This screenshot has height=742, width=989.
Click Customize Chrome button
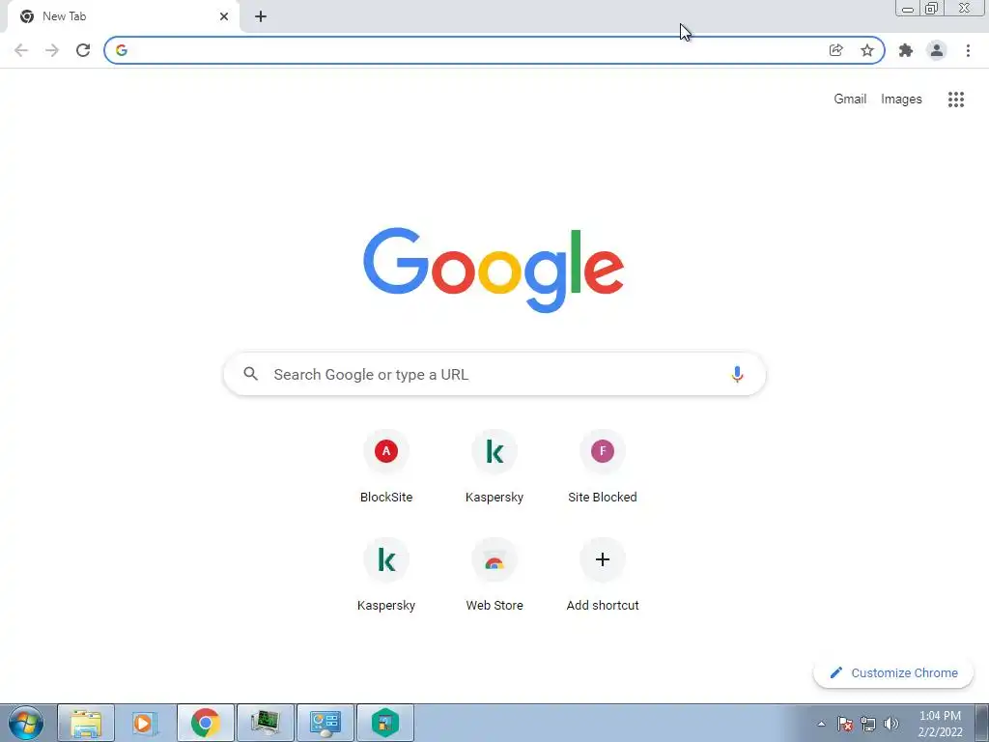click(893, 672)
